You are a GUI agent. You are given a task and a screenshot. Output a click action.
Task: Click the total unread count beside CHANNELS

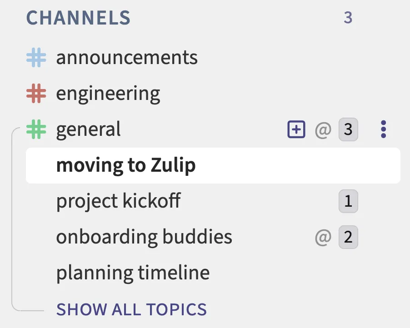348,18
